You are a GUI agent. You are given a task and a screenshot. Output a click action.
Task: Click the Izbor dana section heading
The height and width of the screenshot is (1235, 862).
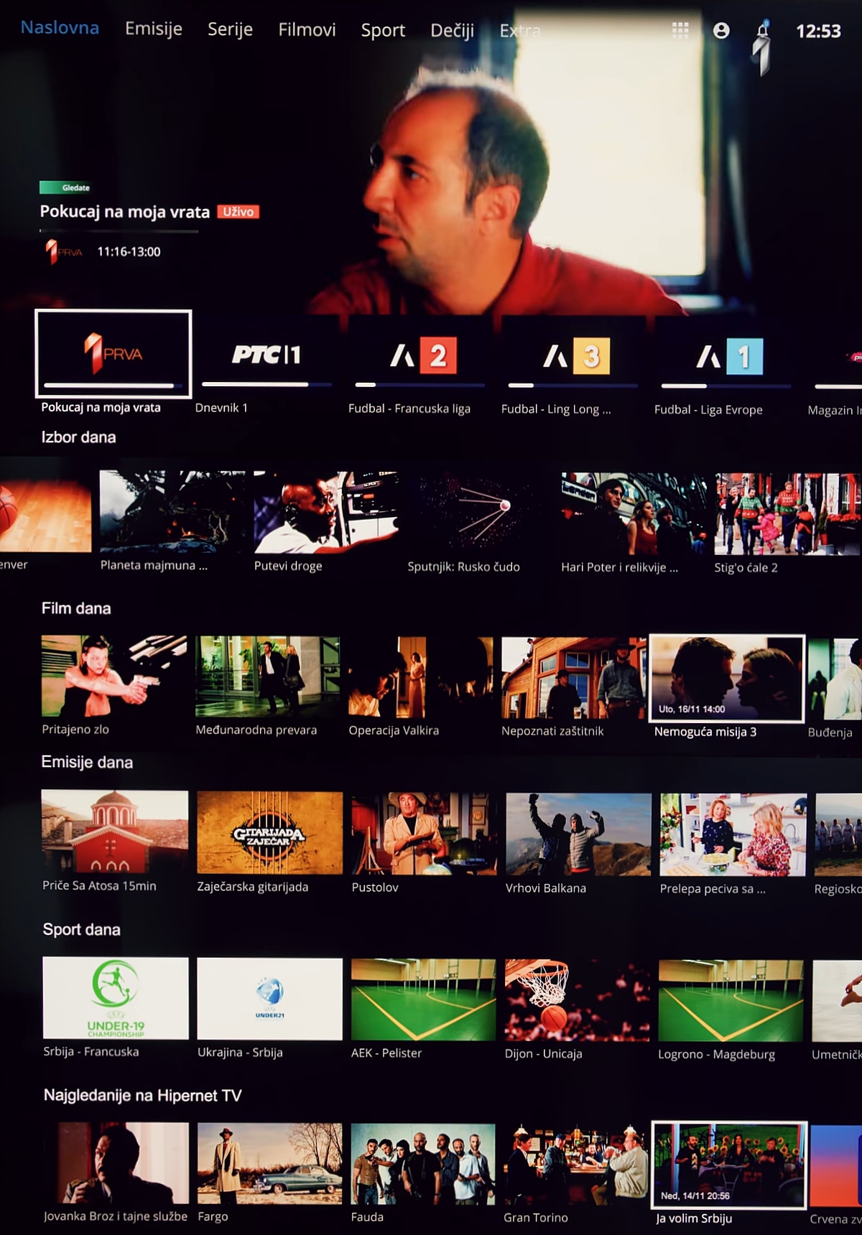point(78,437)
